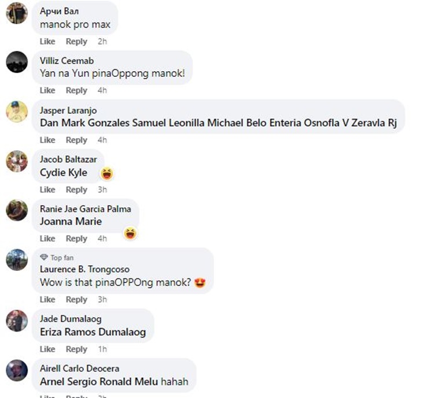Open Jade Dumalaog's profile picture

pyautogui.click(x=17, y=321)
